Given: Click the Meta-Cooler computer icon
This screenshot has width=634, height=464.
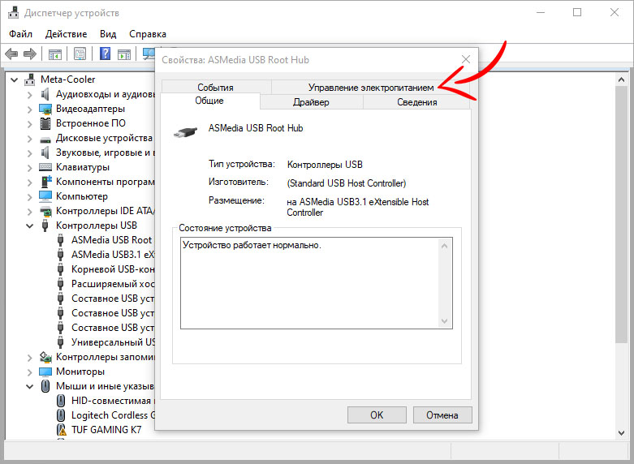Looking at the screenshot, I should coord(29,79).
